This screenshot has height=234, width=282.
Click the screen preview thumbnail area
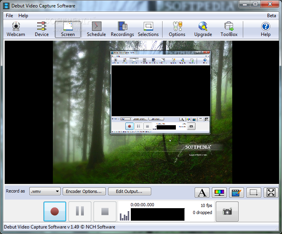[142, 112]
